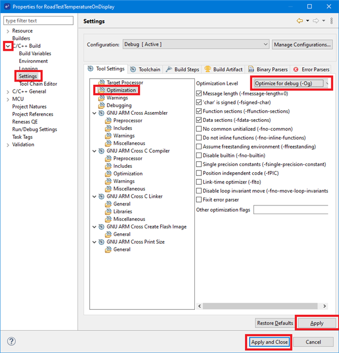Click the horizontal scrollbar thumb
Screen dimensions: 339x353
tap(260, 306)
